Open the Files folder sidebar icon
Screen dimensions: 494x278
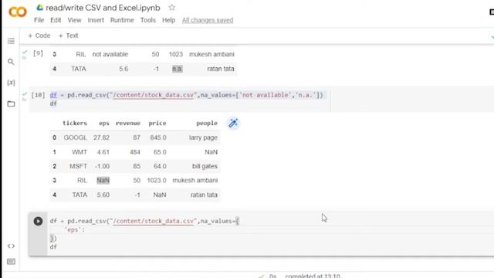pos(11,103)
